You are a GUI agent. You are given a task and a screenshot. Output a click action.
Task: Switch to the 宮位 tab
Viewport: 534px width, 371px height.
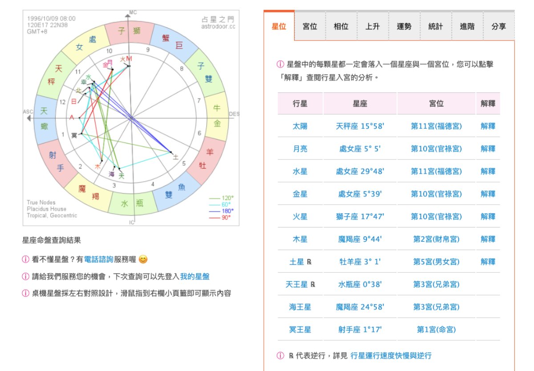[x=310, y=26]
